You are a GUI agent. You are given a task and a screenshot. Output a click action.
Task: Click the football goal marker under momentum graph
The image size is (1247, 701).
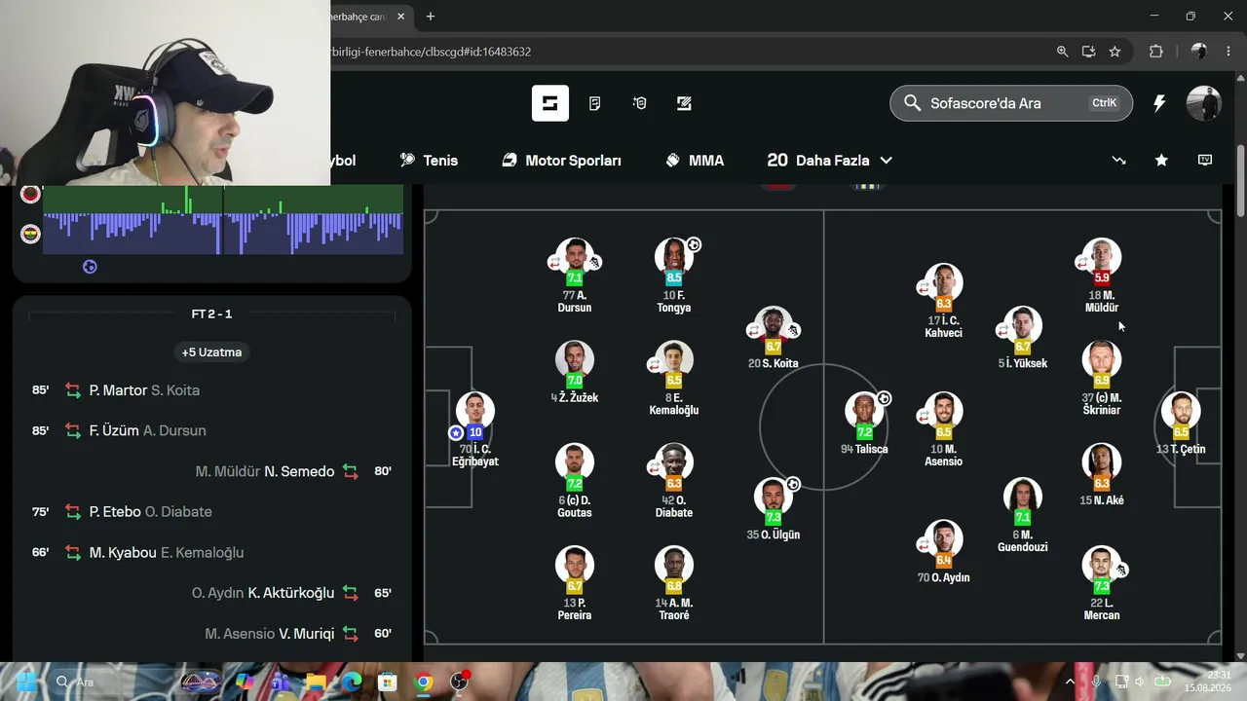pyautogui.click(x=90, y=267)
